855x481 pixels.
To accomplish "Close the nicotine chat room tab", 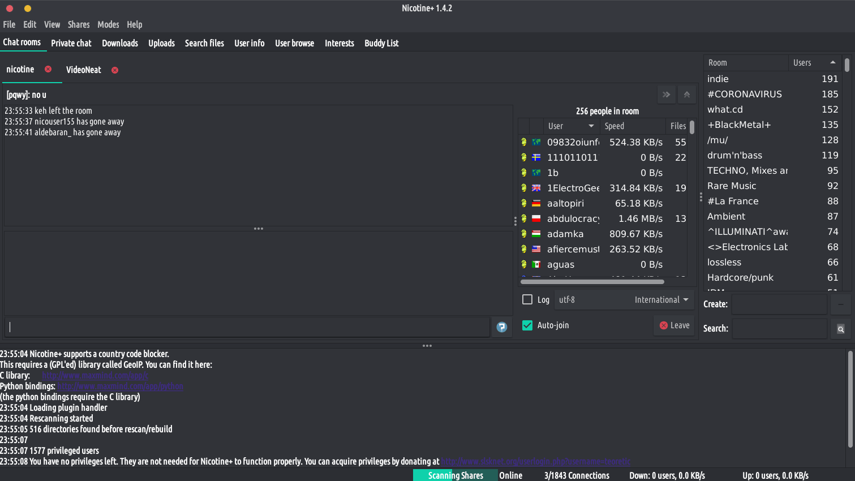I will click(x=48, y=69).
